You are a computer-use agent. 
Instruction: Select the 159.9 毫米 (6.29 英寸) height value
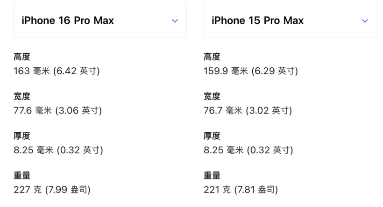pos(251,71)
